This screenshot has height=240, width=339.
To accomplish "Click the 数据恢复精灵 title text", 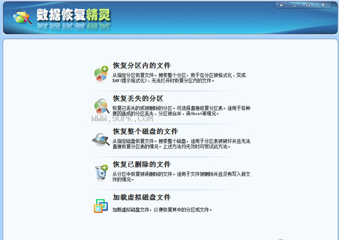I will point(73,15).
